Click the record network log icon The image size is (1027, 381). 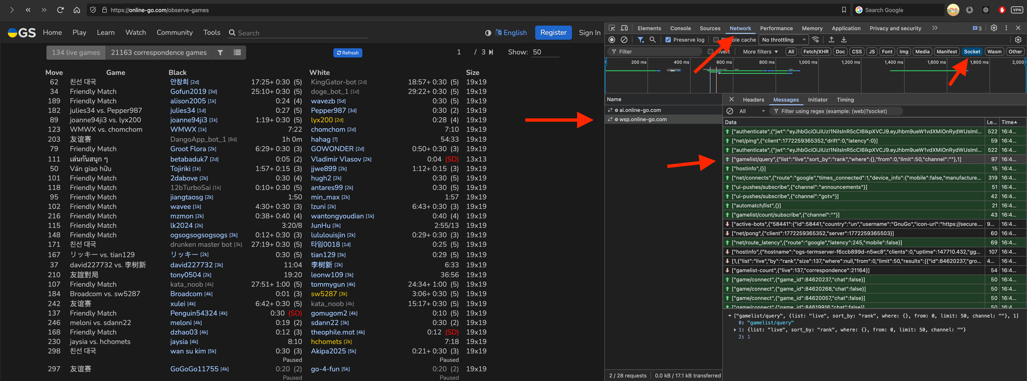[612, 40]
